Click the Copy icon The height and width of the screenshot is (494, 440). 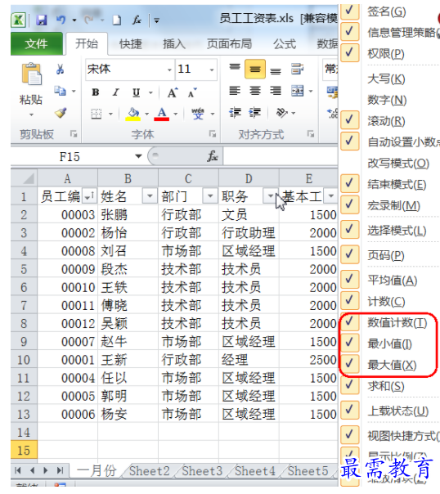60,91
